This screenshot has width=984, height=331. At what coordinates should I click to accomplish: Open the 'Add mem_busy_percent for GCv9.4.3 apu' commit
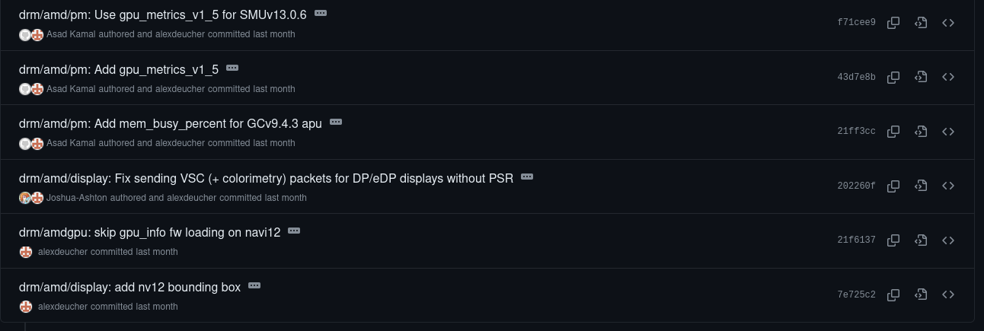170,123
